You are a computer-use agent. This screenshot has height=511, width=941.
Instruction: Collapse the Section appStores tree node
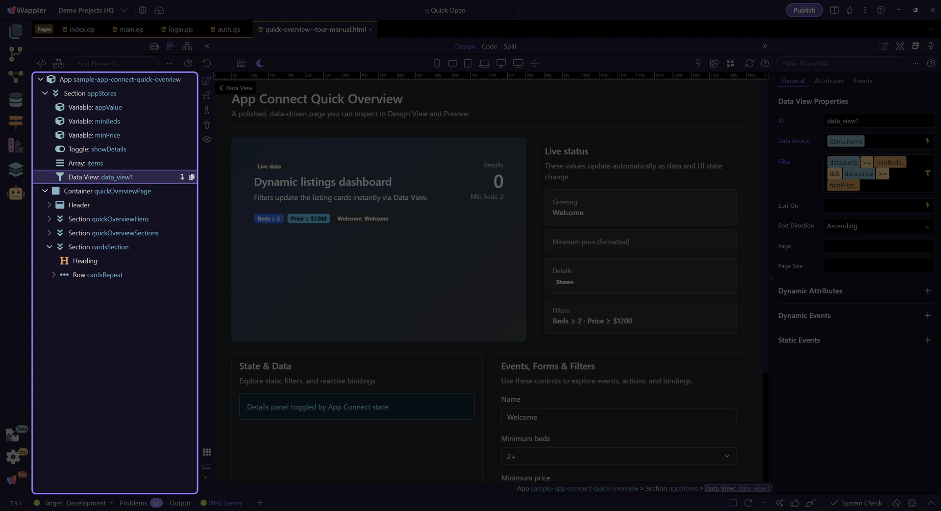pos(45,93)
